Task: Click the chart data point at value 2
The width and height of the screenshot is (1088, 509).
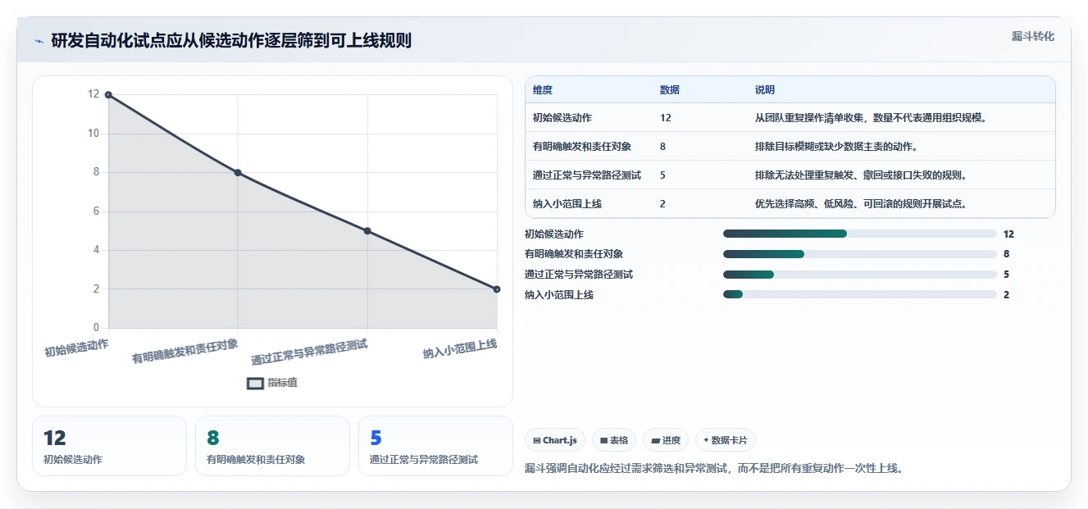Action: tap(497, 289)
